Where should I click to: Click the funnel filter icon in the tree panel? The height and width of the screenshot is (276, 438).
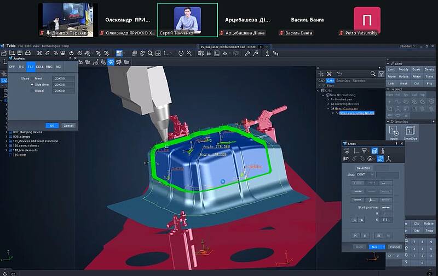(381, 74)
